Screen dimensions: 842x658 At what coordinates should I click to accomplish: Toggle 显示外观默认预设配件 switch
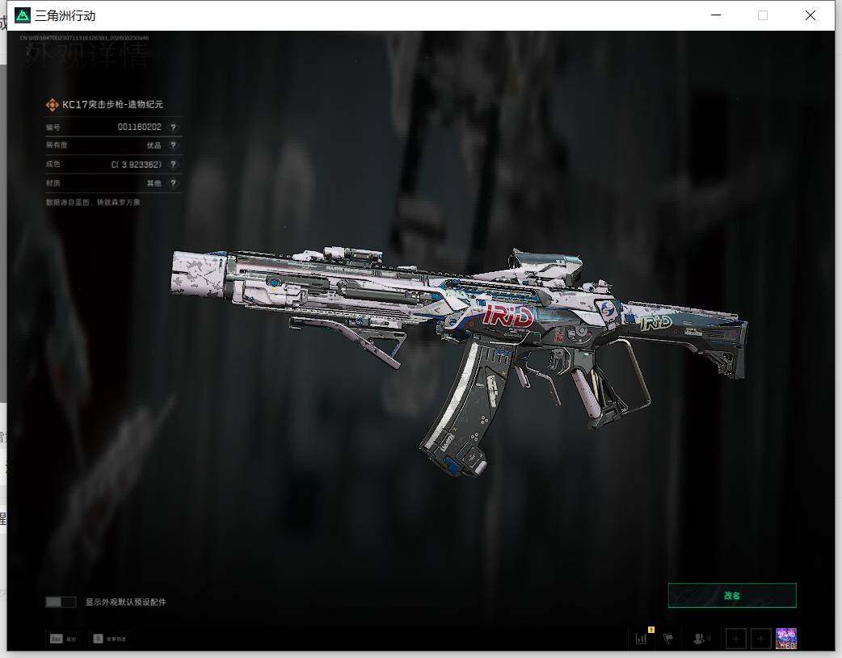61,601
